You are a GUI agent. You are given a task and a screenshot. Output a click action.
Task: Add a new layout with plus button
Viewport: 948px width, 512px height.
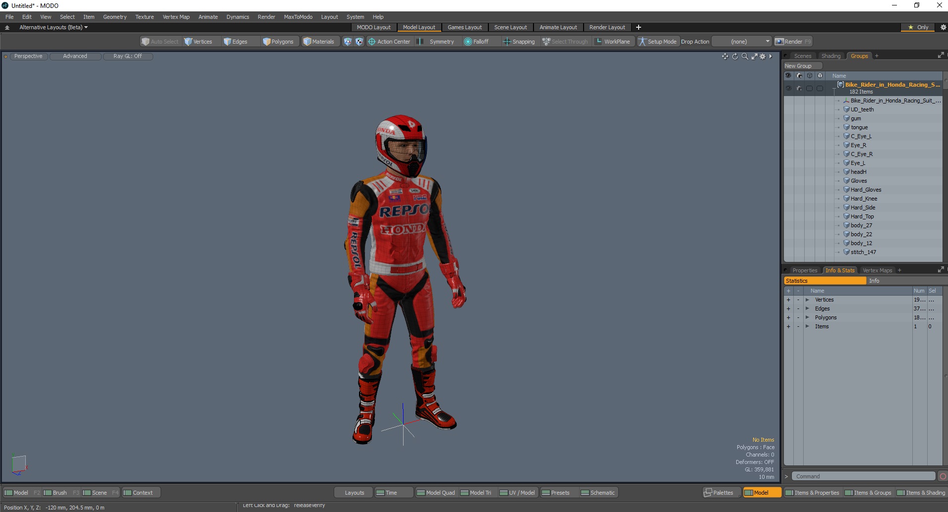coord(639,27)
